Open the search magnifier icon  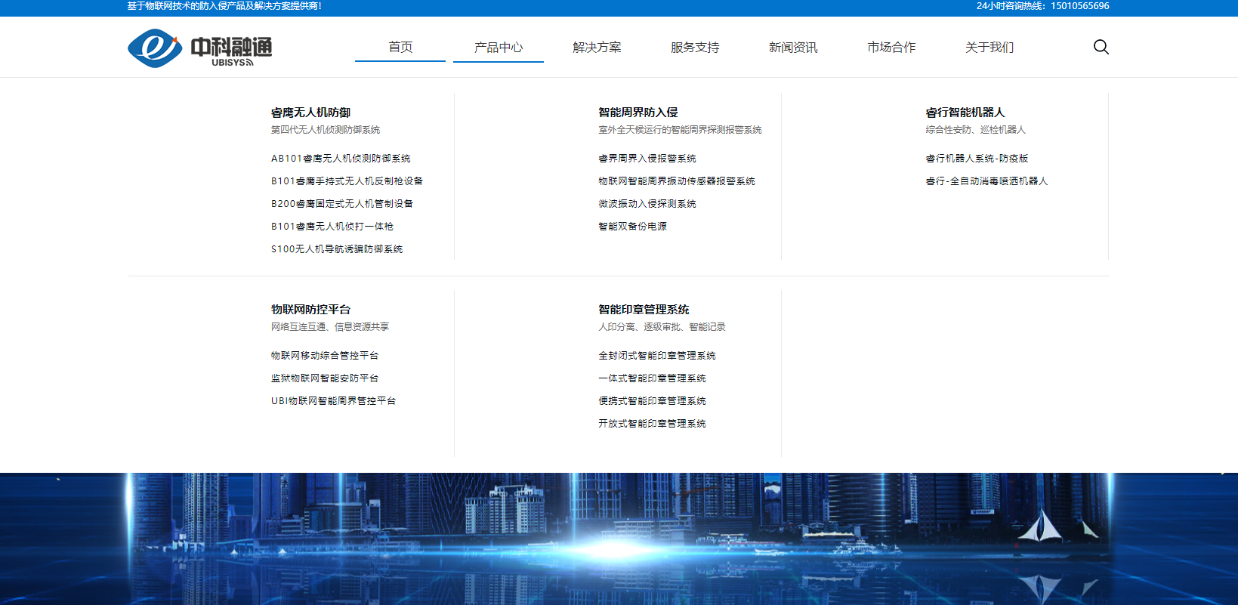1101,47
